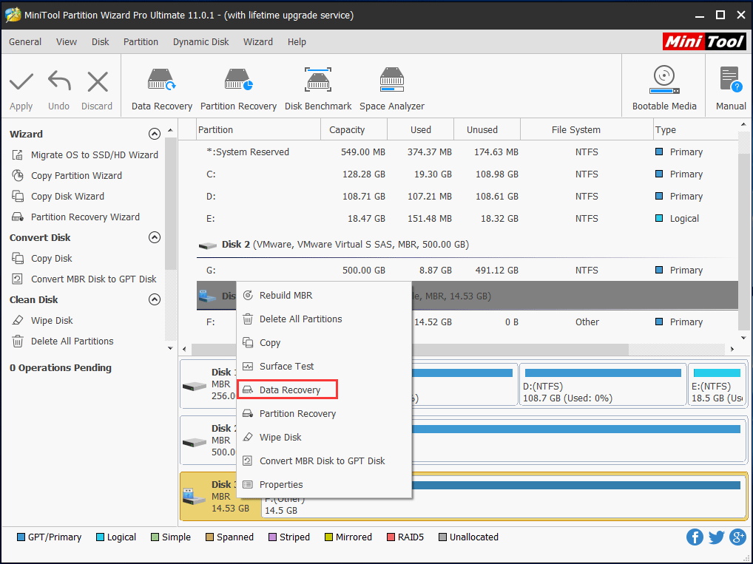
Task: Collapse the Clean Disk section
Action: click(155, 299)
